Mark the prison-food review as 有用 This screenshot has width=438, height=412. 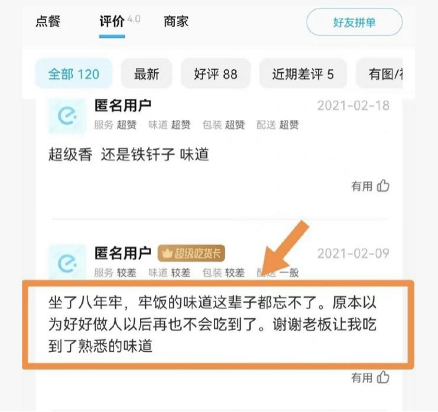pos(370,377)
